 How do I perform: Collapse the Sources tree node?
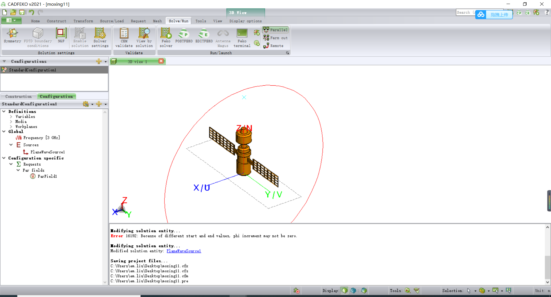pos(11,145)
